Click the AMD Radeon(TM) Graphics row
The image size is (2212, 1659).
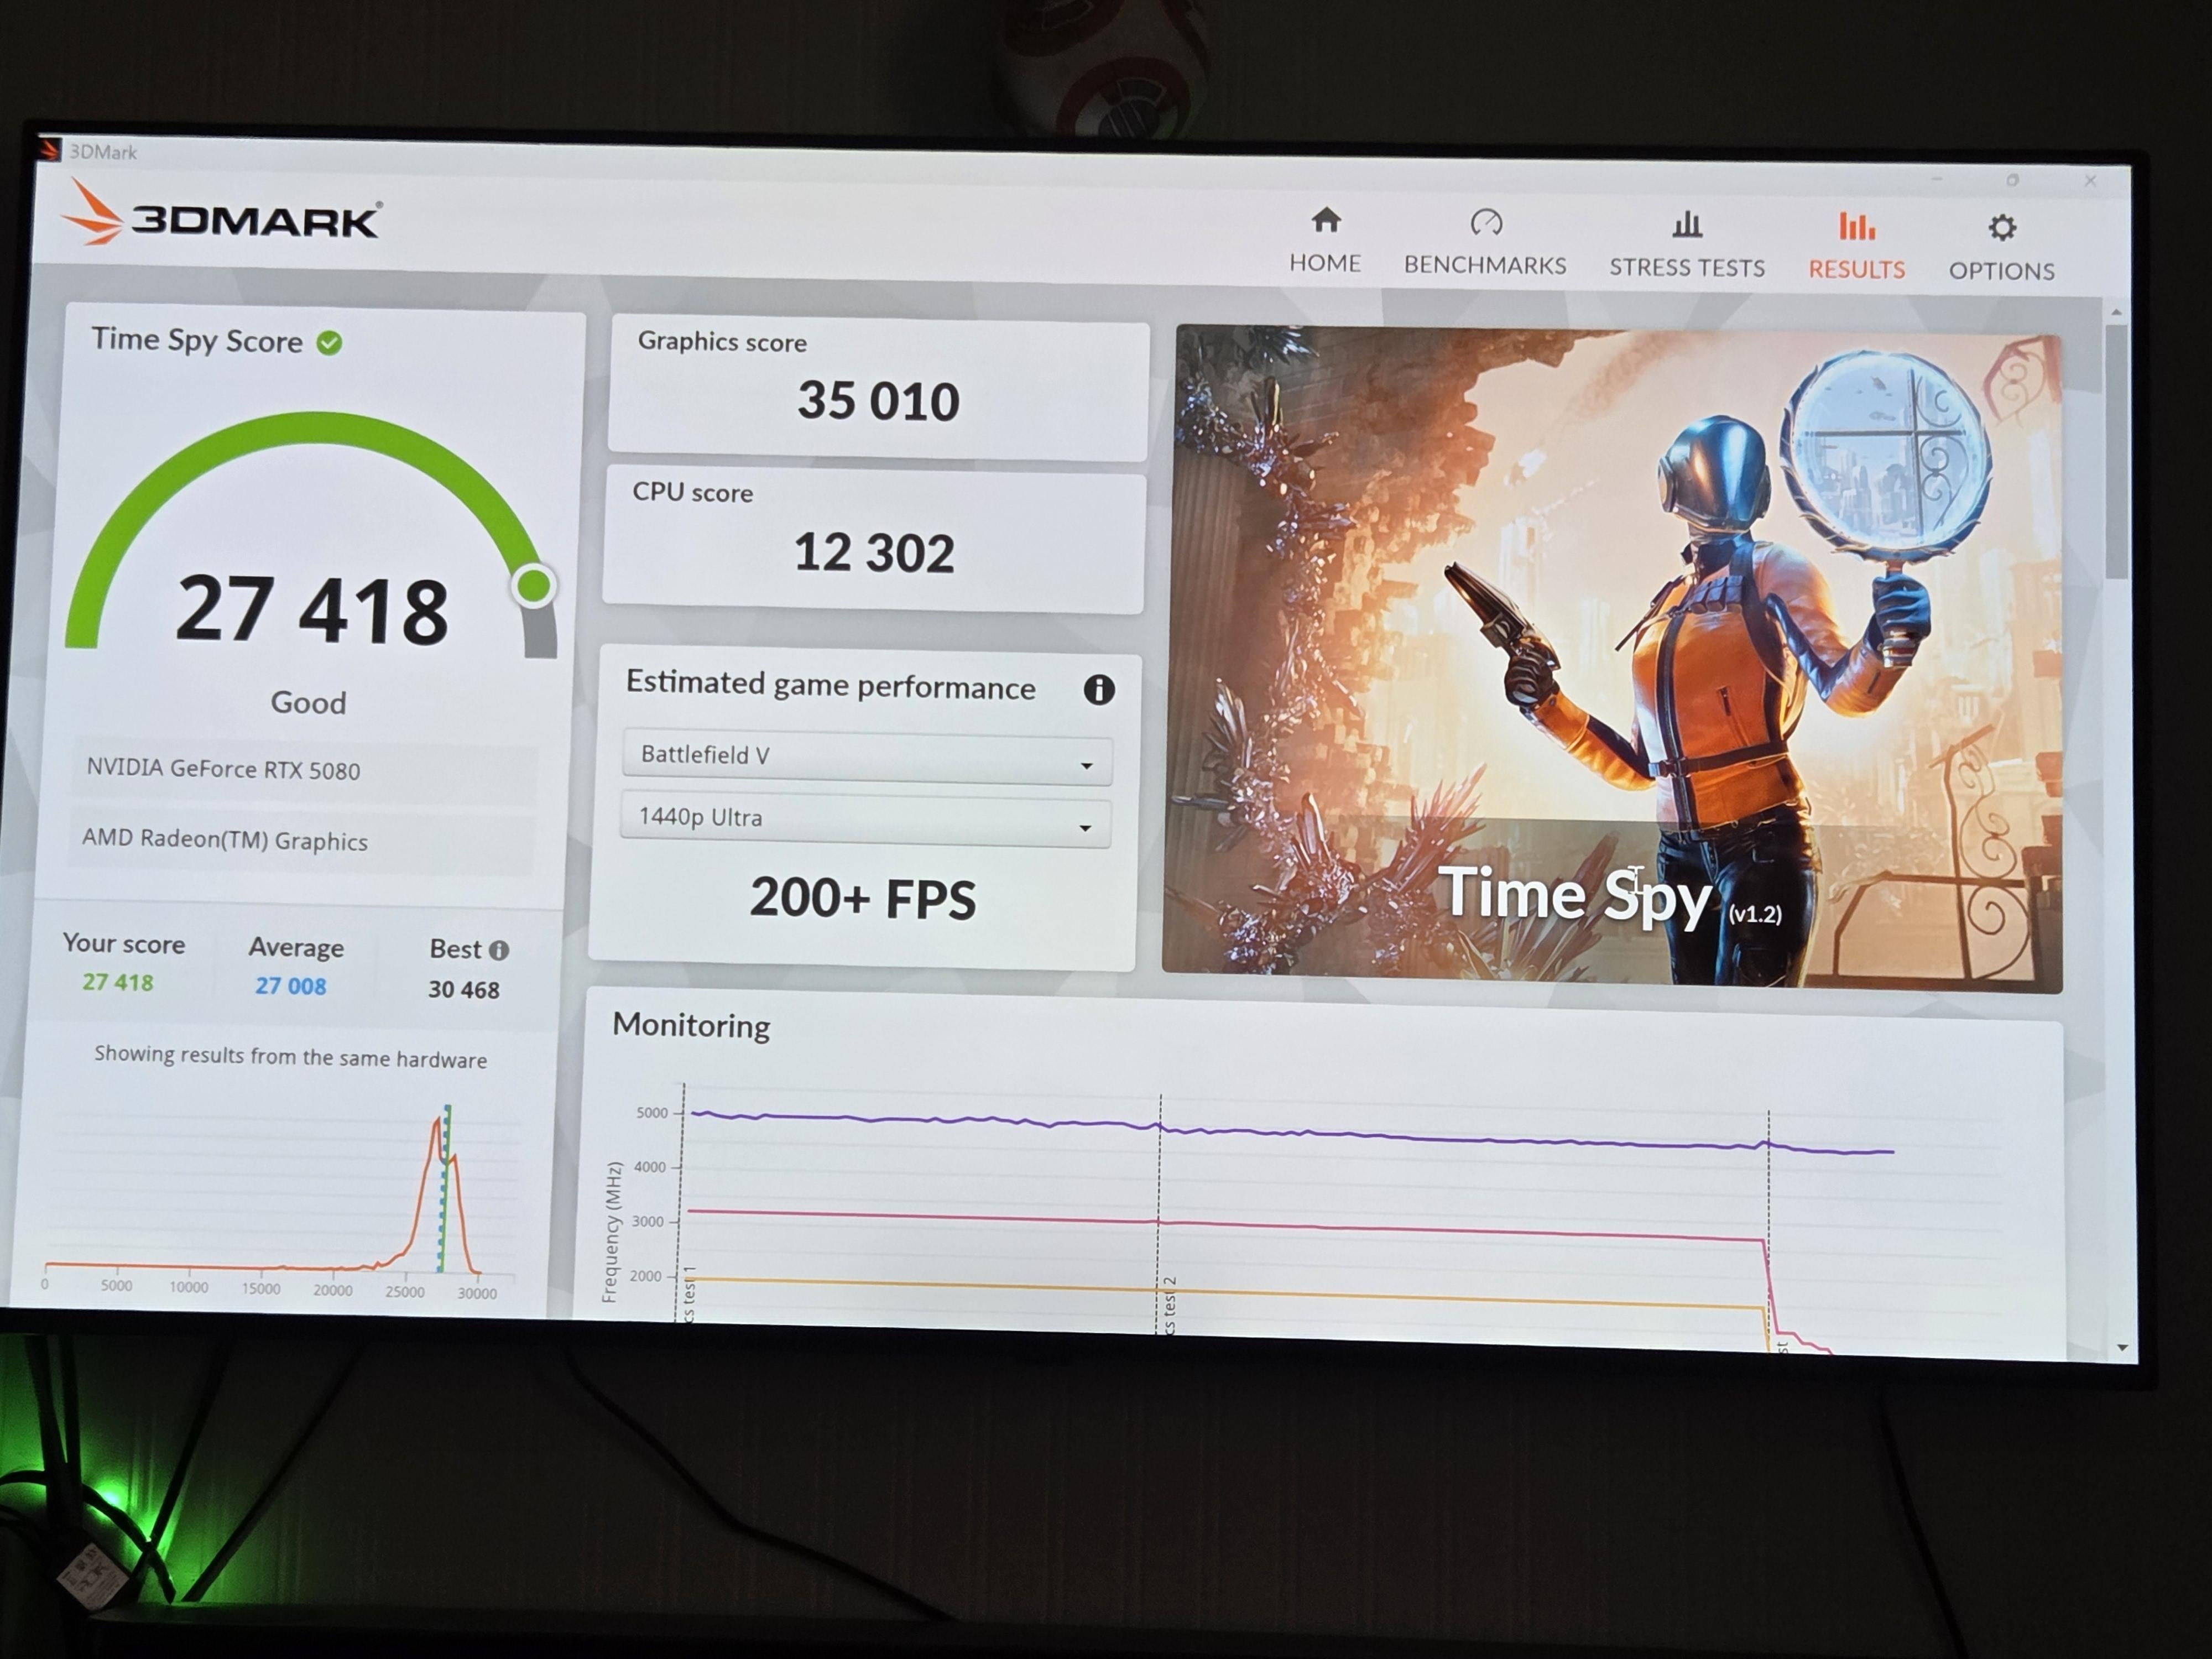302,841
